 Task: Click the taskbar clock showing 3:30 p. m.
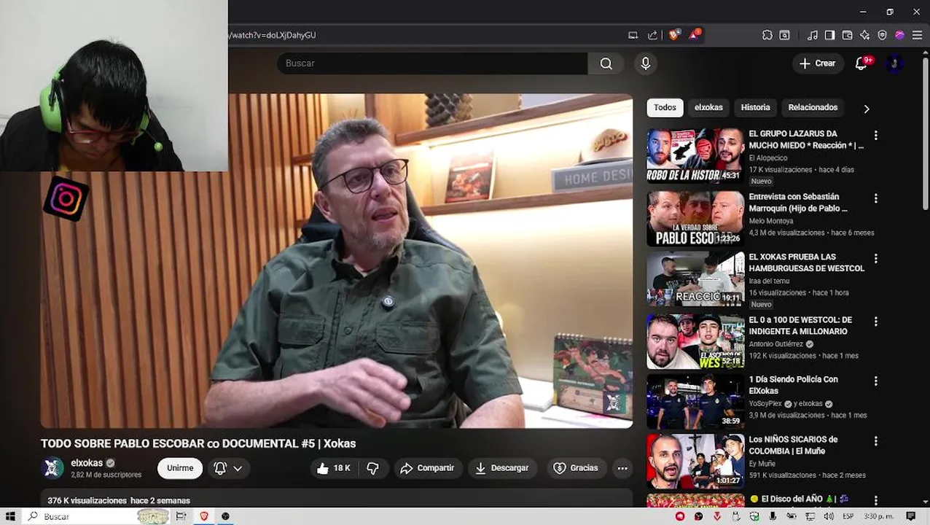click(879, 516)
